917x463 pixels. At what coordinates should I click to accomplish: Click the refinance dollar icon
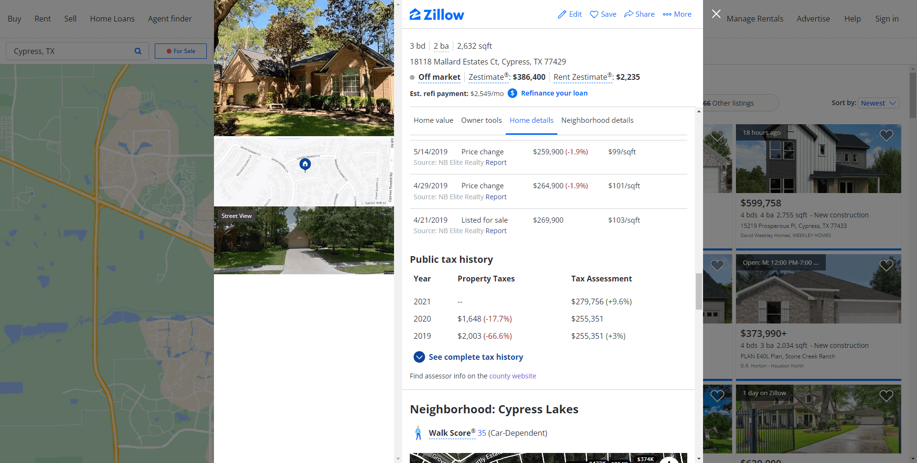click(x=512, y=93)
